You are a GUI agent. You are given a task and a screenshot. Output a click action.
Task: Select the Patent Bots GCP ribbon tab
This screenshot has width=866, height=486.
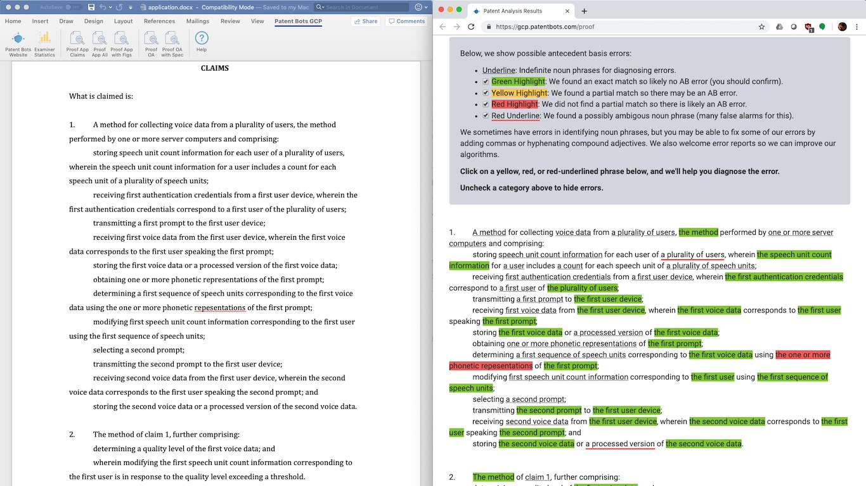point(298,21)
